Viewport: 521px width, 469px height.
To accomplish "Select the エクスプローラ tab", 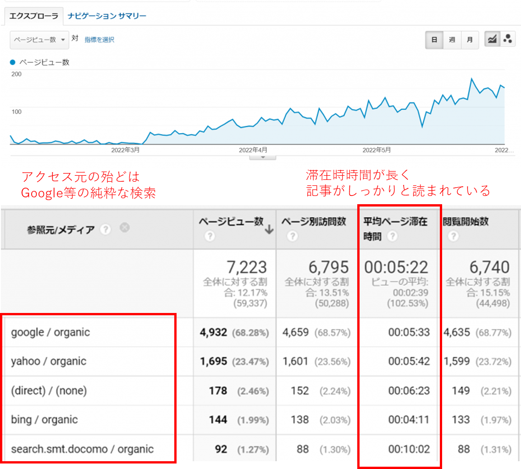I will click(x=34, y=16).
